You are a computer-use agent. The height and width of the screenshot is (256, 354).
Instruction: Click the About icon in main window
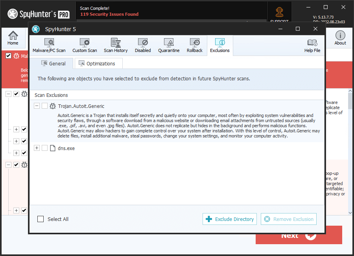click(340, 38)
